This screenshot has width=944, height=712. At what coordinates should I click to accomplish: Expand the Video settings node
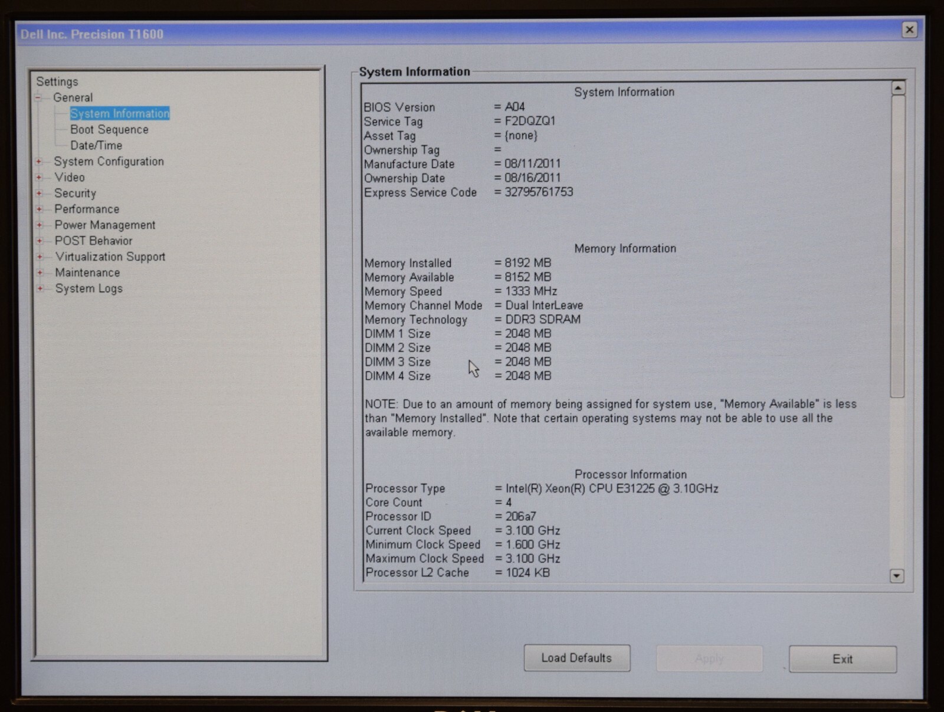[40, 178]
